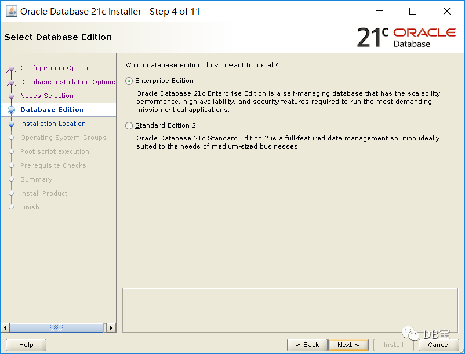465x354 pixels.
Task: Click the left arrow of sidebar scrollbar
Action: tap(5, 328)
